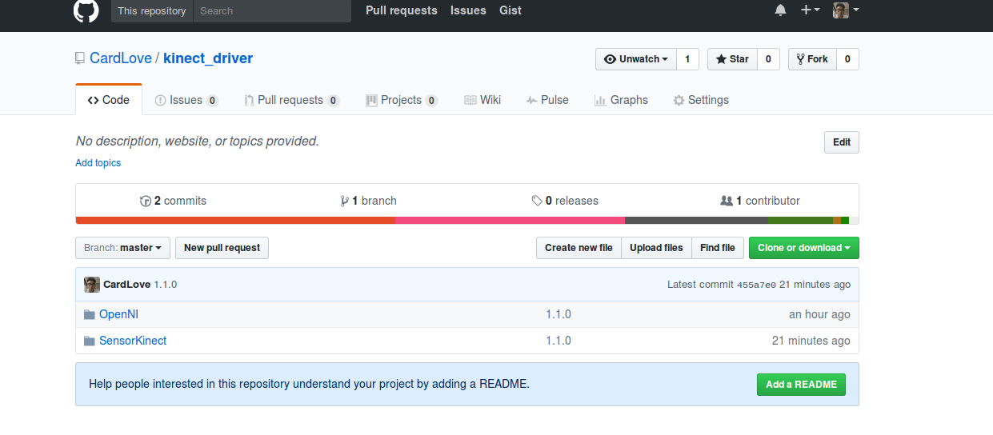Open the notifications bell
This screenshot has width=993, height=435.
pos(780,10)
